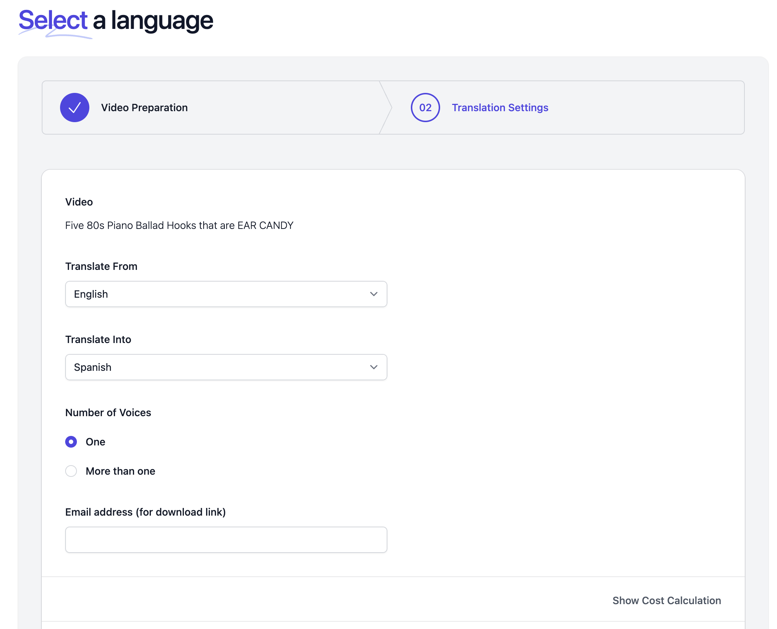Click the Translate Into label
Screen dimensions: 777x629
coord(98,339)
